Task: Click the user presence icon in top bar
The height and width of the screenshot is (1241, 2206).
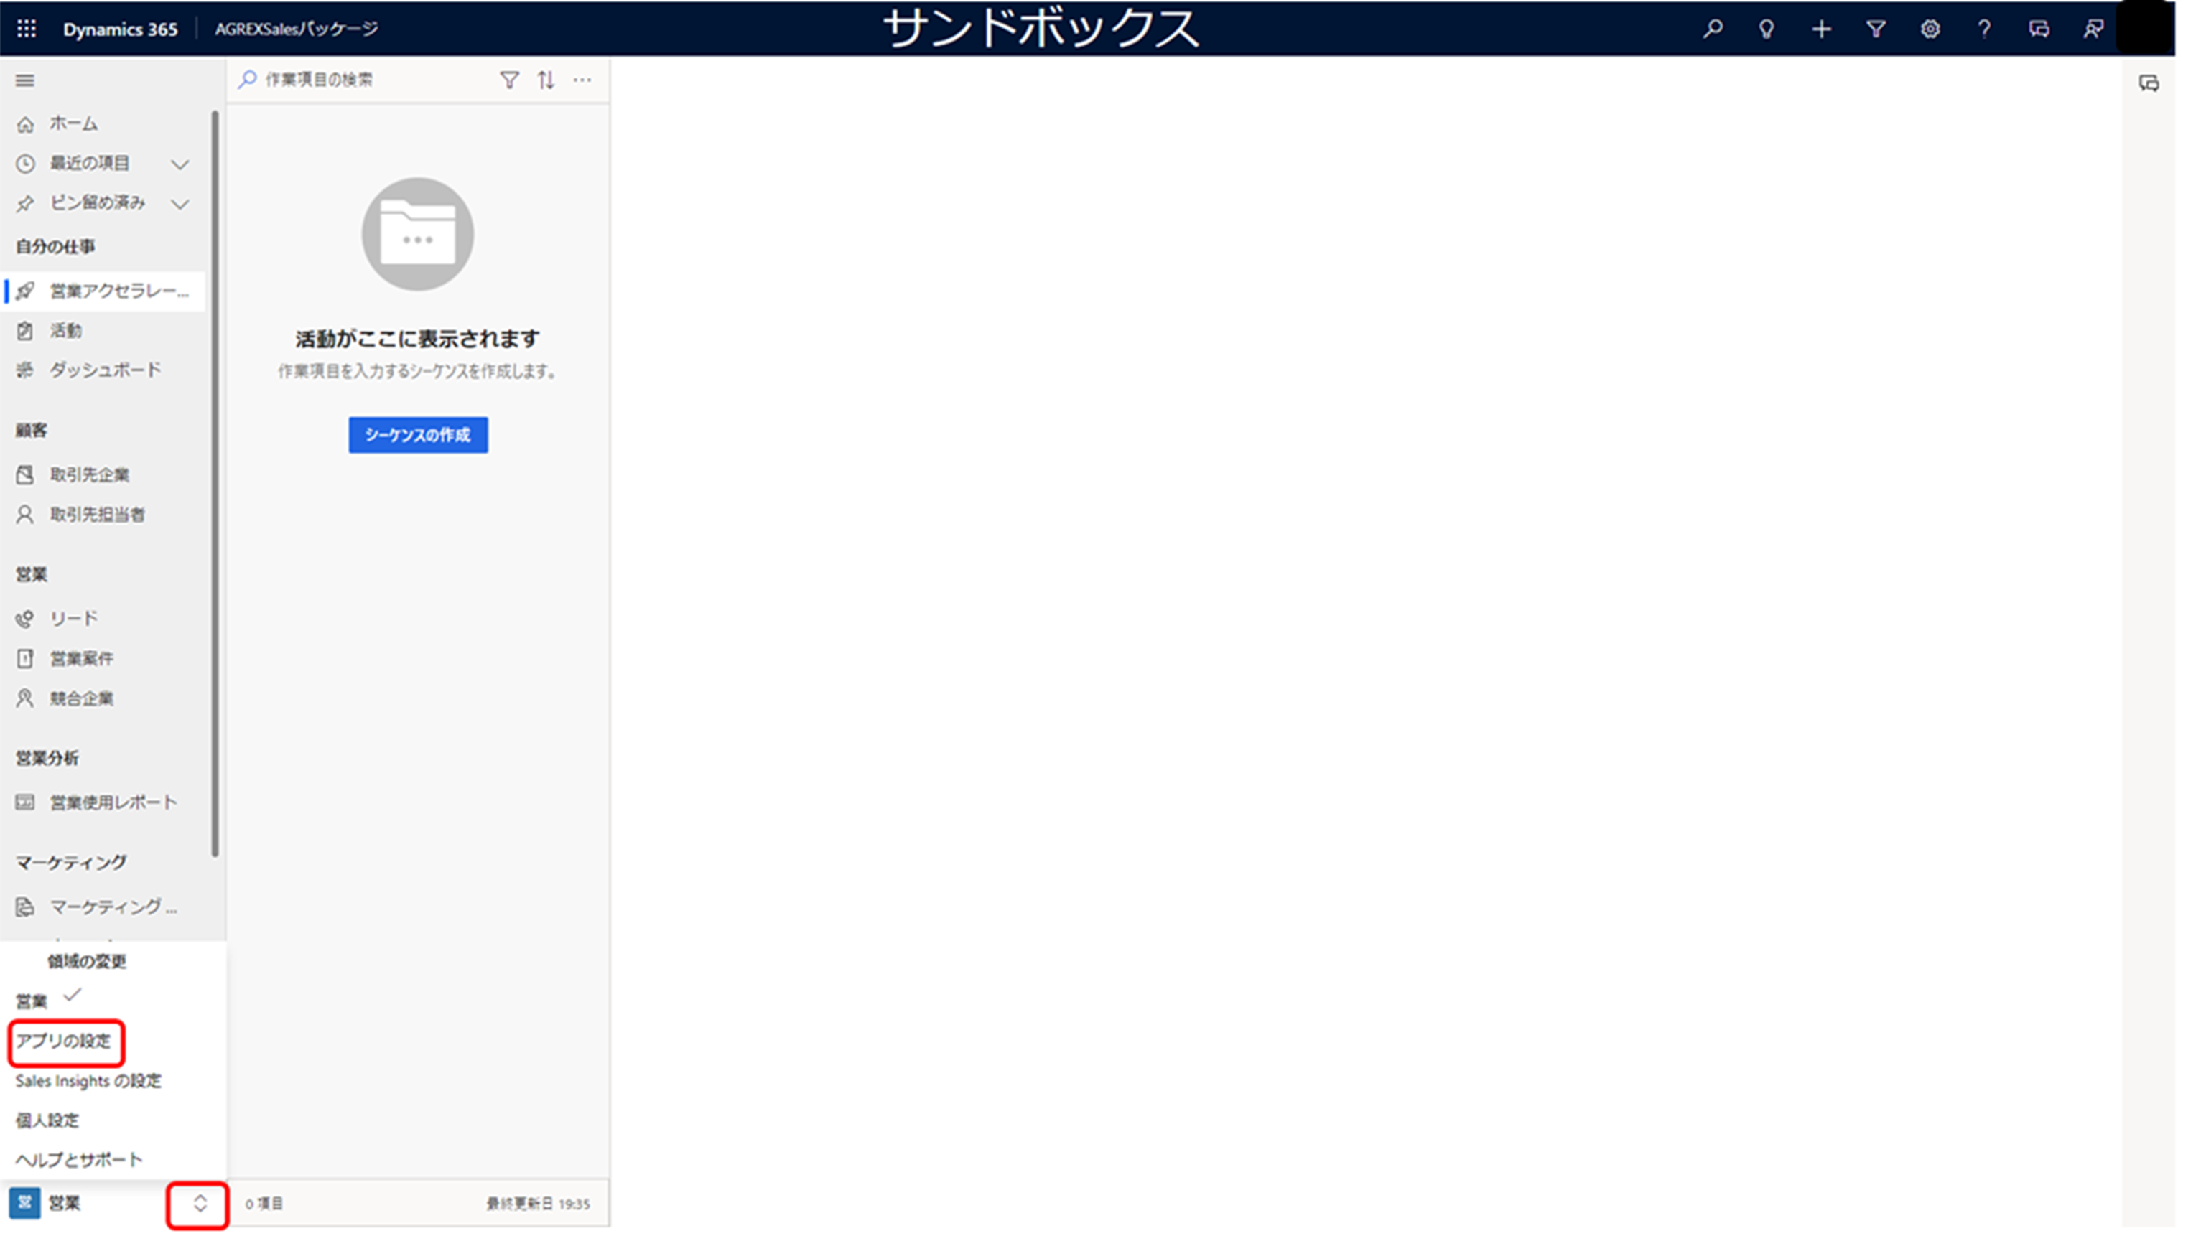Action: coord(2093,29)
